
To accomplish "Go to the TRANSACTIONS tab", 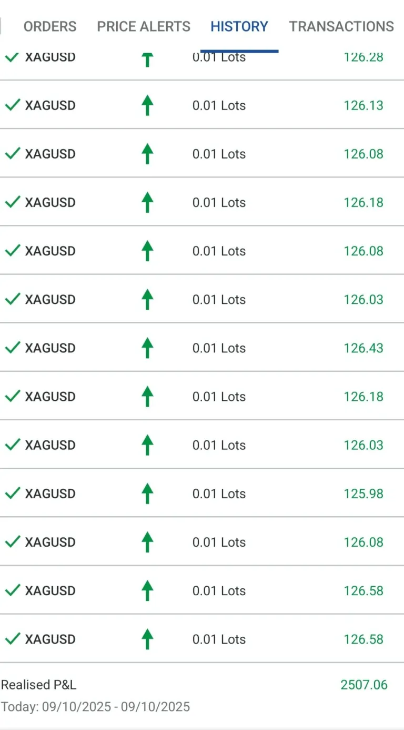I will click(x=341, y=26).
